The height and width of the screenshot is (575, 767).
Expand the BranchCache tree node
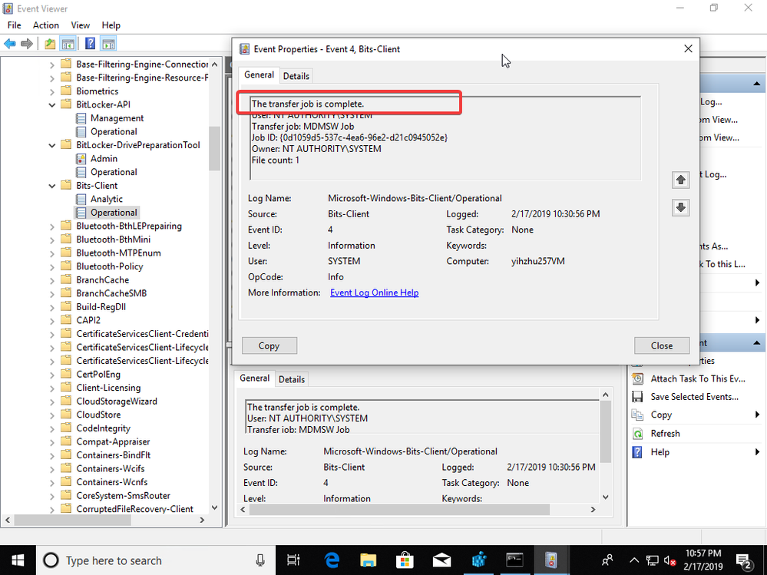pos(52,280)
